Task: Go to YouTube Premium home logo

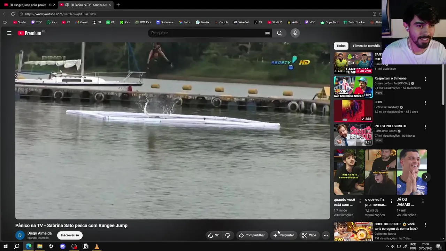Action: [x=30, y=33]
